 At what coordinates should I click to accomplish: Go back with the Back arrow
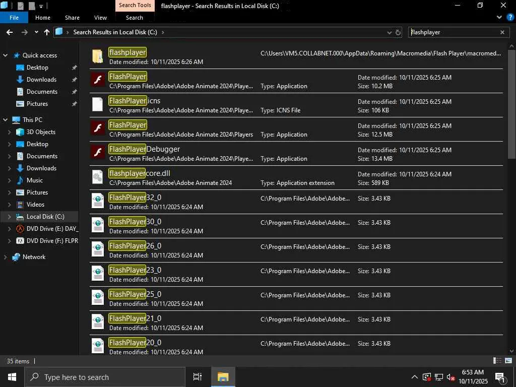(x=10, y=32)
